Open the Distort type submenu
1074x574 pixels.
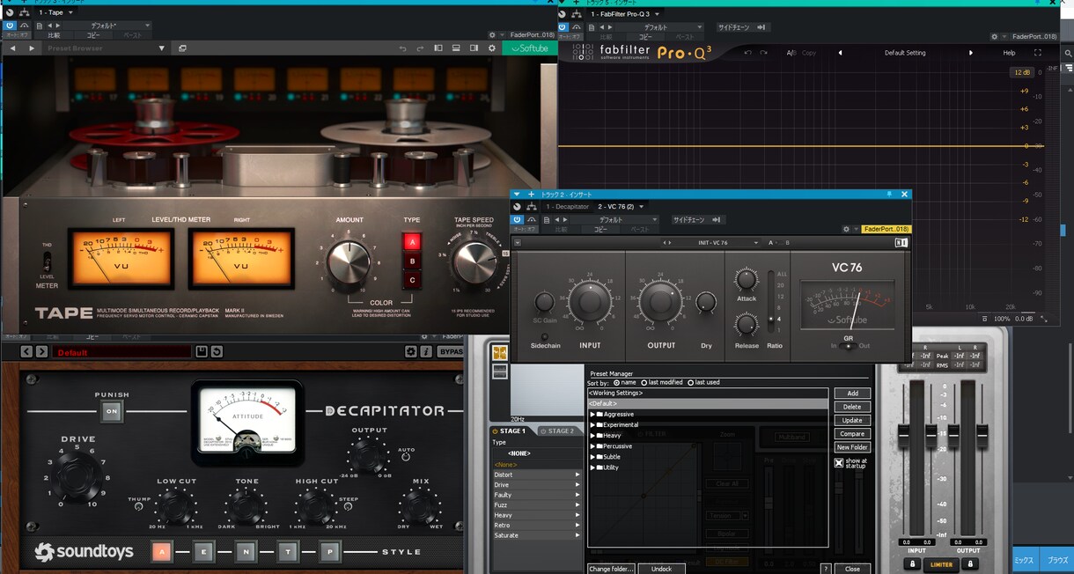[x=536, y=475]
